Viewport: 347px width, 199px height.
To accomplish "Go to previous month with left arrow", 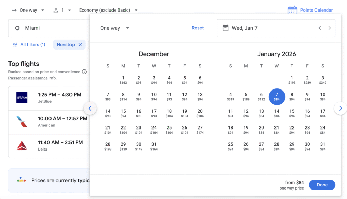I will [x=90, y=108].
